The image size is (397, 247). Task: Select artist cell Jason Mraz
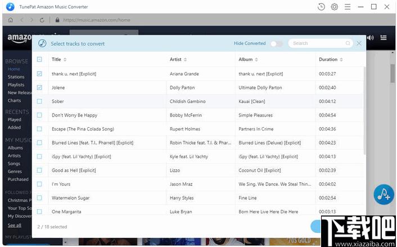tap(181, 184)
